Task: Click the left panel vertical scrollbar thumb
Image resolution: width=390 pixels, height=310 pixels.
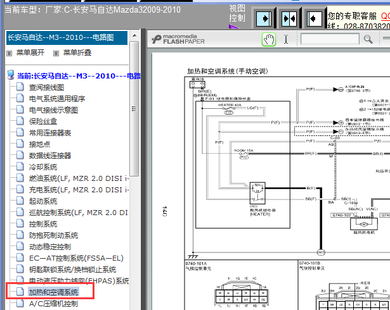Action: coord(134,109)
